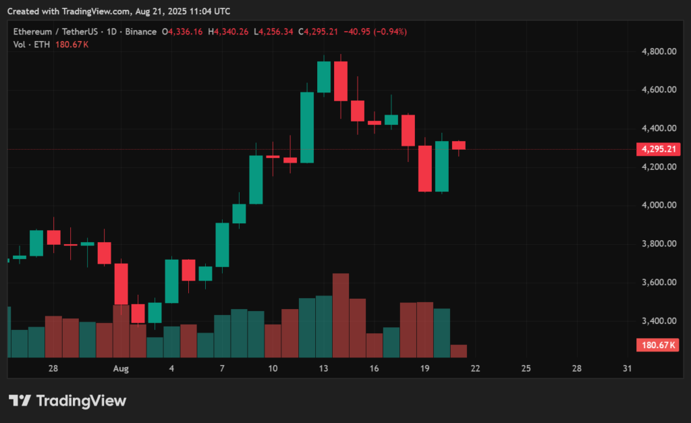Click the latest small red candlestick
This screenshot has height=423, width=691.
pos(459,145)
